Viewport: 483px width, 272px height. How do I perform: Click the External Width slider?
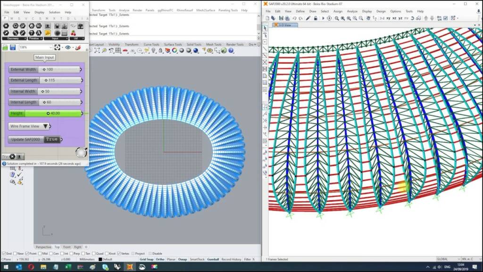[x=45, y=69]
